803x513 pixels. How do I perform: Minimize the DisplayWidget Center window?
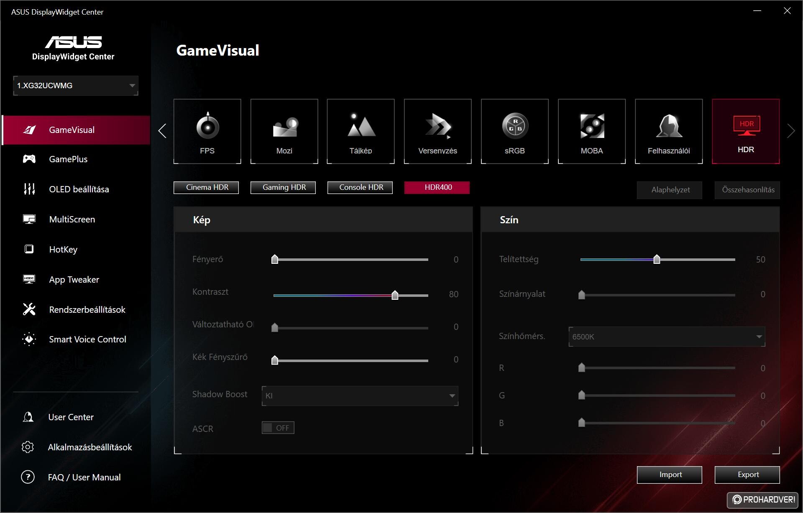pyautogui.click(x=757, y=11)
